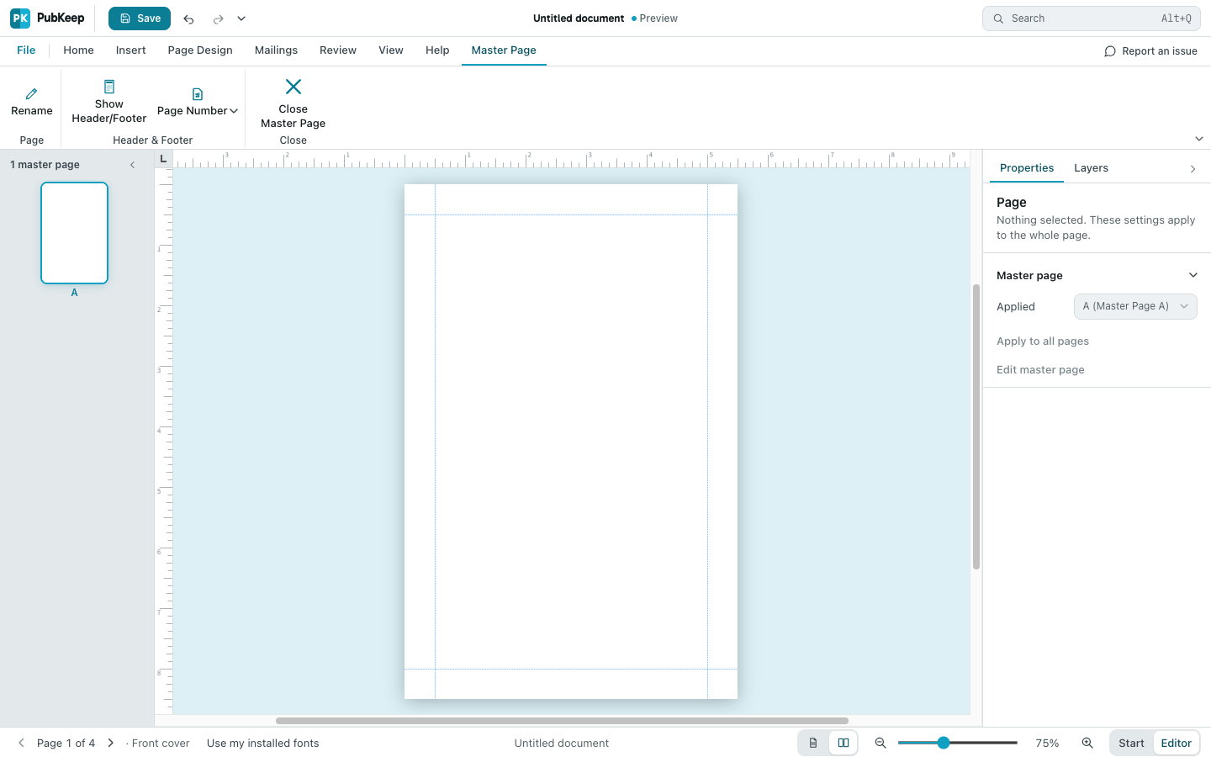
Task: Save the document with the Save button
Action: click(140, 19)
